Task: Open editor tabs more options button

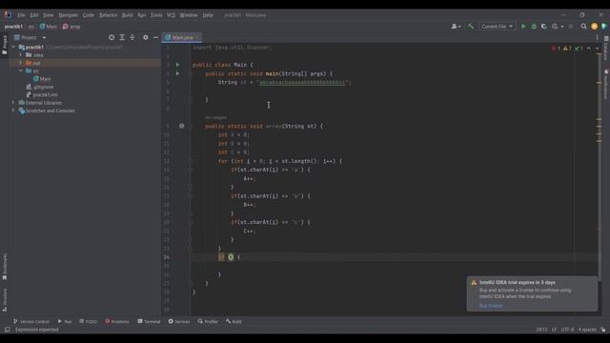Action: click(x=598, y=37)
